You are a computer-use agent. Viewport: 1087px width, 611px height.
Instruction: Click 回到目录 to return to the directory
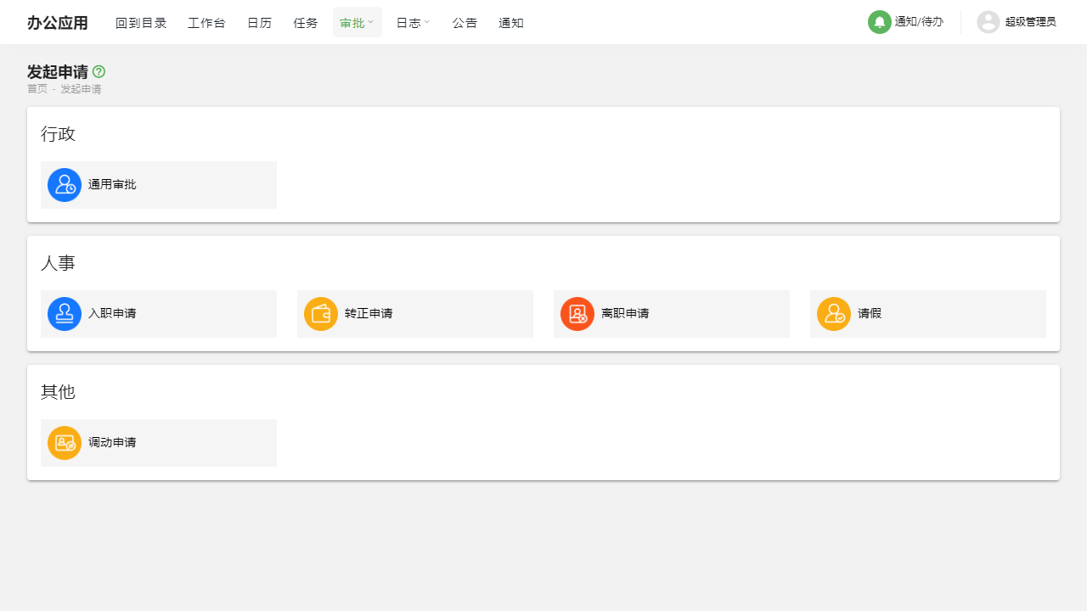pyautogui.click(x=141, y=22)
